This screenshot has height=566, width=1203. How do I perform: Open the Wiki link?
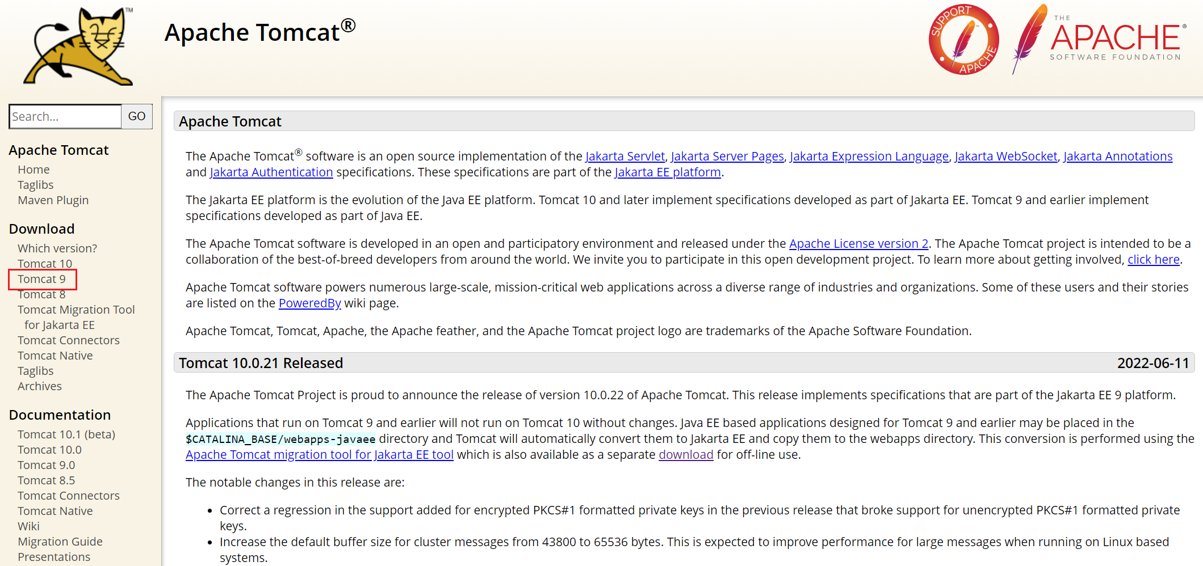(x=28, y=526)
